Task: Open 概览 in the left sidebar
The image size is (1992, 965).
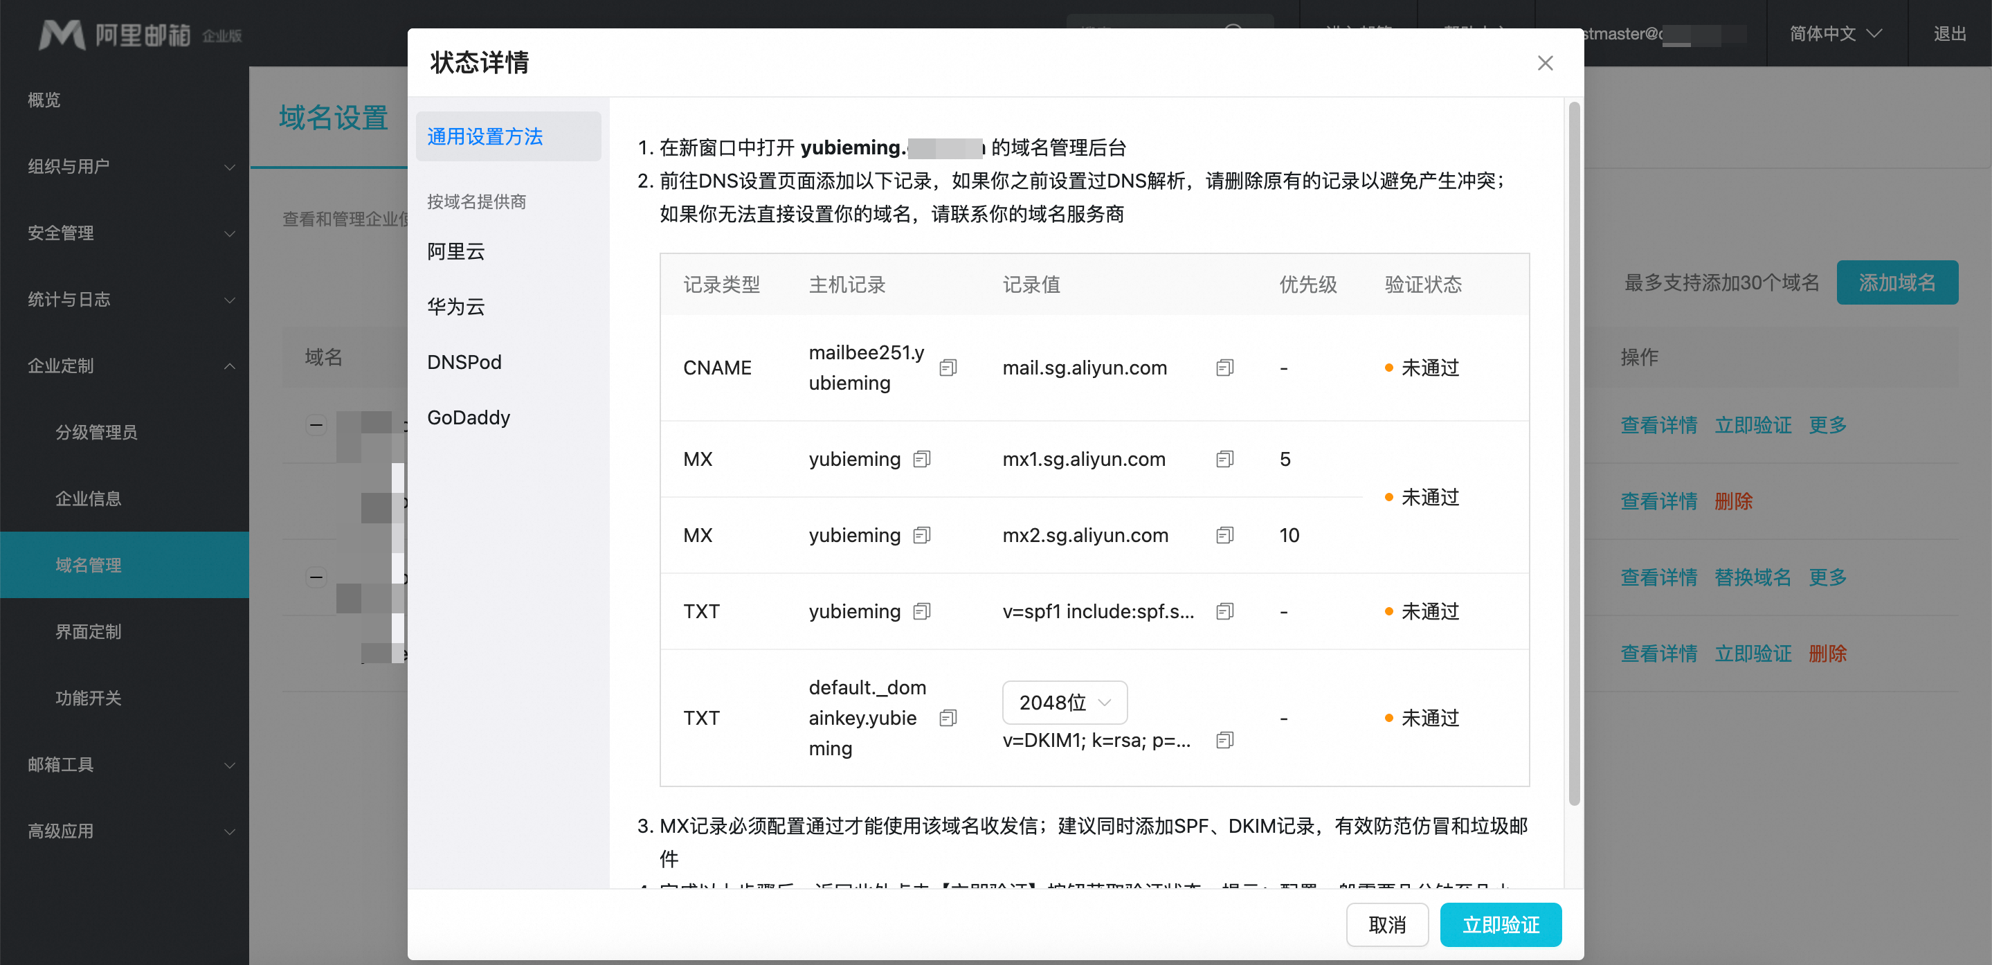Action: [44, 100]
